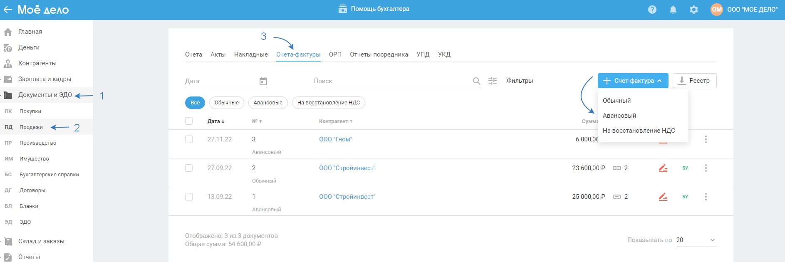Toggle the select-all header checkbox
Image resolution: width=785 pixels, height=262 pixels.
pyautogui.click(x=189, y=121)
